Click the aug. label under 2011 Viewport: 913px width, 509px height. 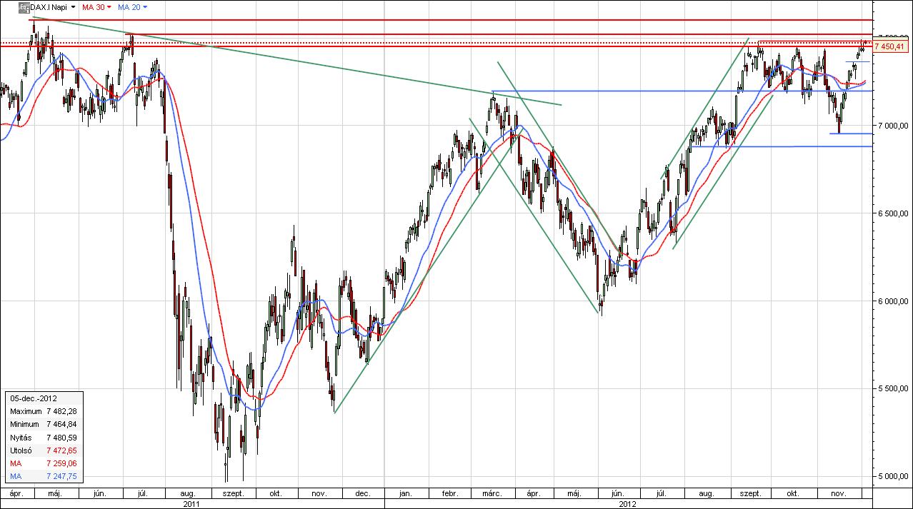(x=189, y=493)
